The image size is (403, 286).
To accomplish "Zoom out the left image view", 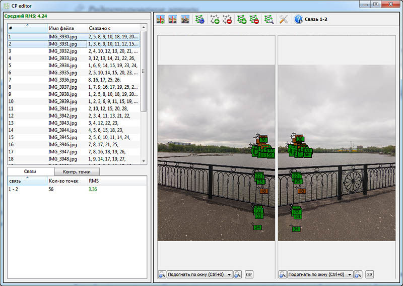I will [162, 274].
